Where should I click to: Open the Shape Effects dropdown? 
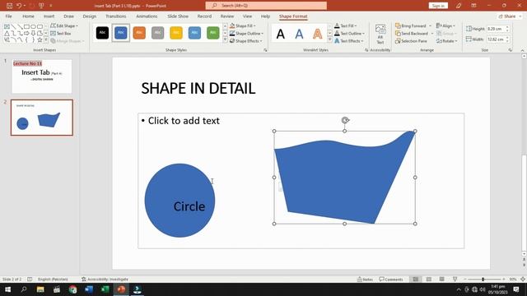(x=245, y=41)
